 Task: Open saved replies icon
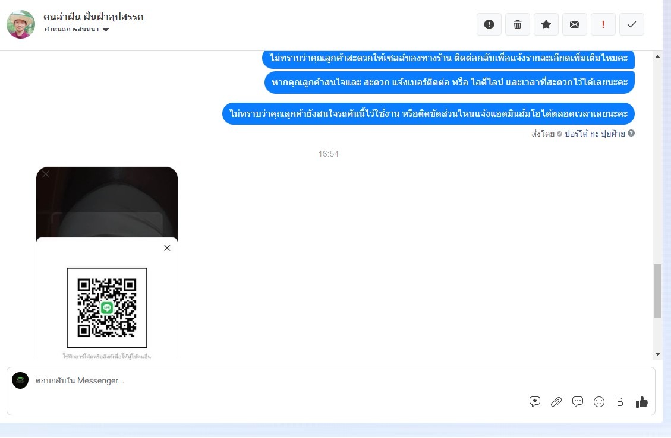click(534, 402)
